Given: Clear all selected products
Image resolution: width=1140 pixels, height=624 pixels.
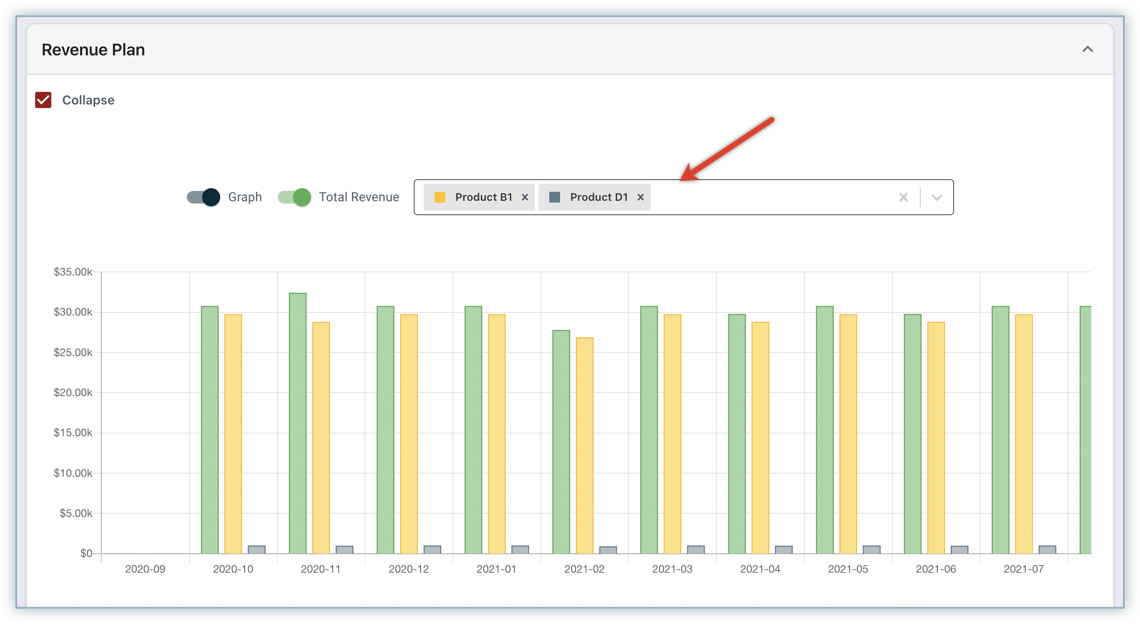Looking at the screenshot, I should [x=903, y=197].
